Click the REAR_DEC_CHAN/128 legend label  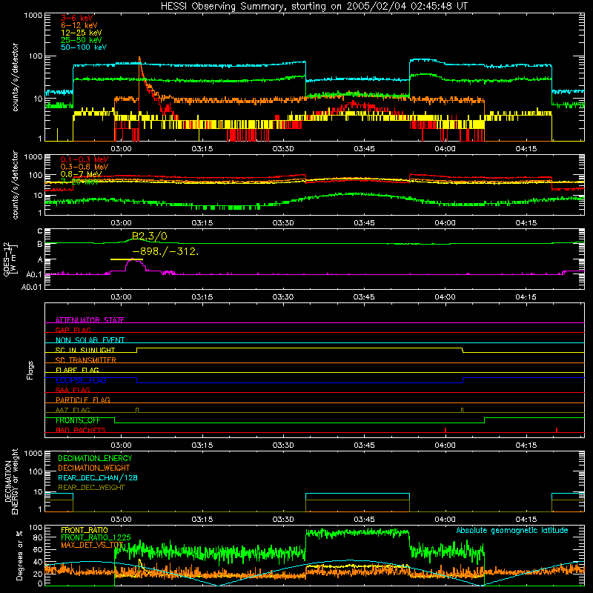click(x=98, y=477)
